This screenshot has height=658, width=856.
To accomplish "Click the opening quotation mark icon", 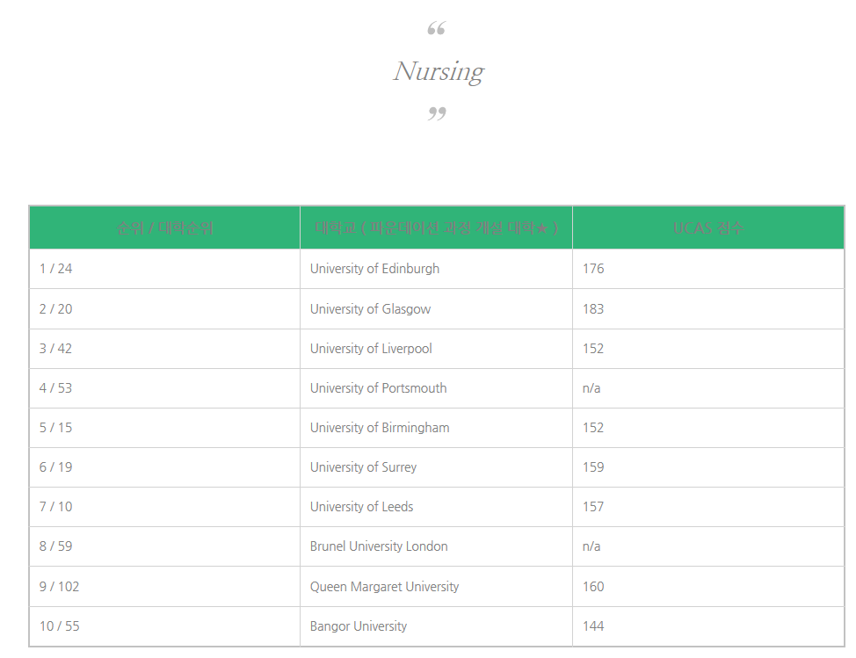I will 436,28.
